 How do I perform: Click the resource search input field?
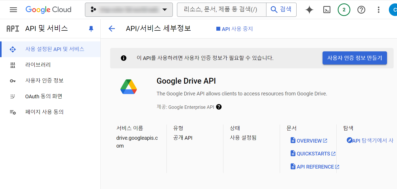pos(222,10)
